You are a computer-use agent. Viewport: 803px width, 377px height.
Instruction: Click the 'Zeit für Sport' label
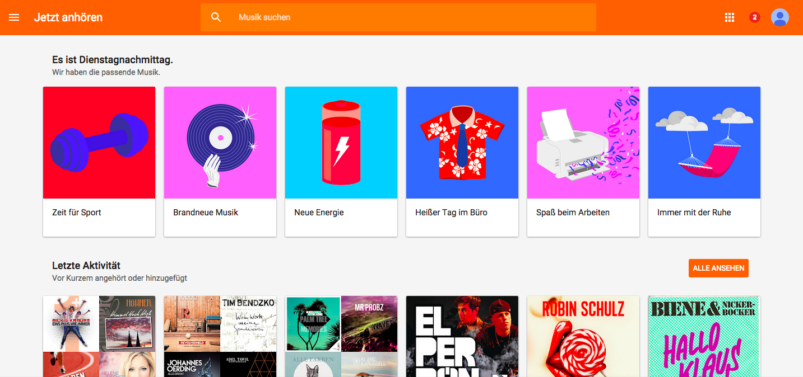(77, 213)
